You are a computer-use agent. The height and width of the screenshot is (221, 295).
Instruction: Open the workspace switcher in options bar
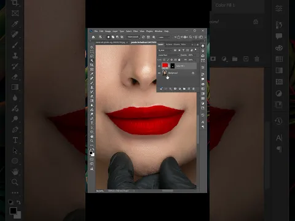pyautogui.click(x=201, y=37)
